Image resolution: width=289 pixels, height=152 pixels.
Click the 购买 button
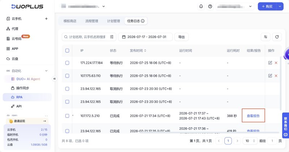(267, 7)
